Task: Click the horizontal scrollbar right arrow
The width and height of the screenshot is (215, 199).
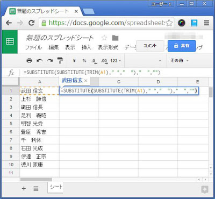Action: [x=205, y=180]
